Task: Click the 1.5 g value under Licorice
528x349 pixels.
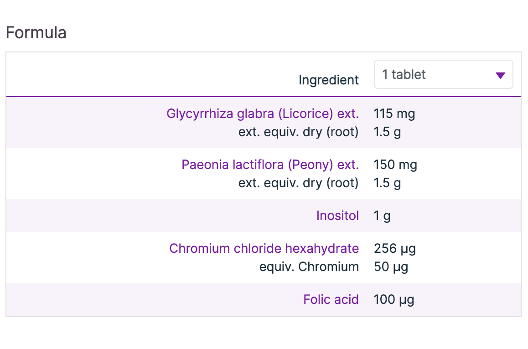Action: click(x=387, y=132)
